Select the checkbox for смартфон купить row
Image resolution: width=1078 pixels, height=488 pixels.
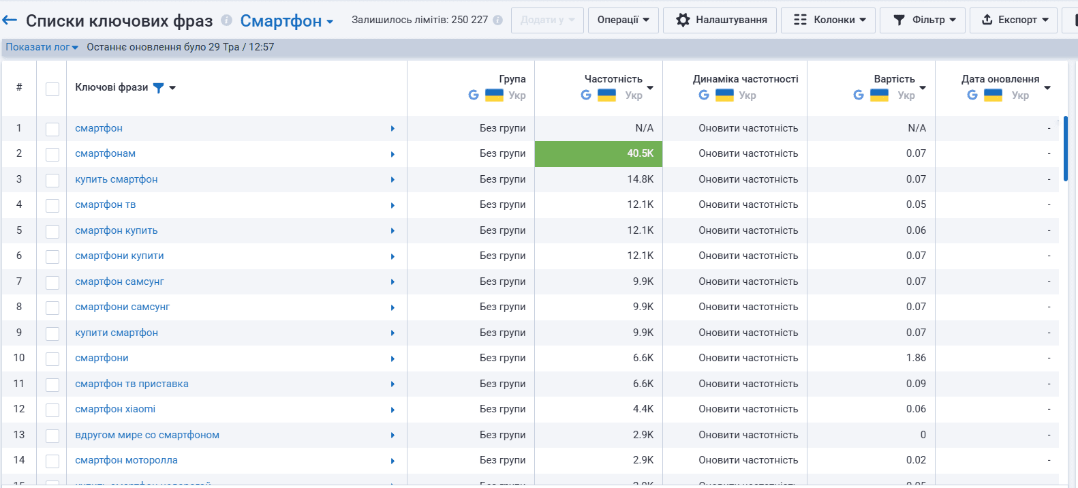pyautogui.click(x=52, y=232)
